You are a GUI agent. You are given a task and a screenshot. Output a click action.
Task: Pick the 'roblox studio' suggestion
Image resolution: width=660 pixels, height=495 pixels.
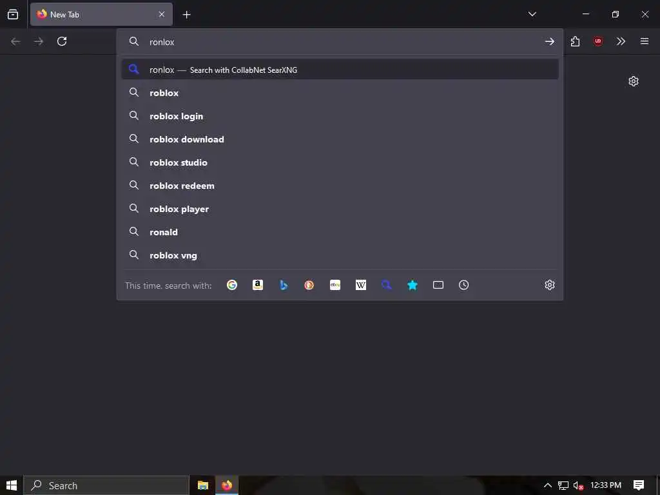[340, 162]
